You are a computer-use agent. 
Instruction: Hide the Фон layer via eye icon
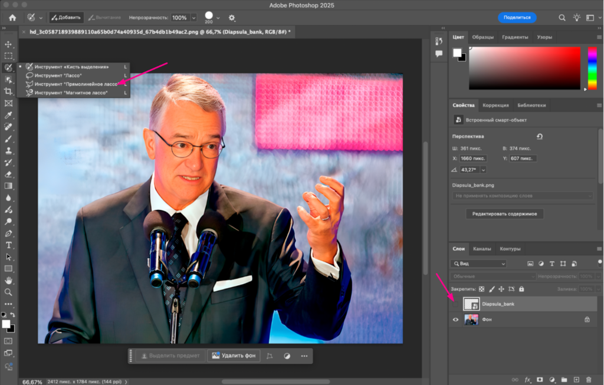tap(455, 320)
